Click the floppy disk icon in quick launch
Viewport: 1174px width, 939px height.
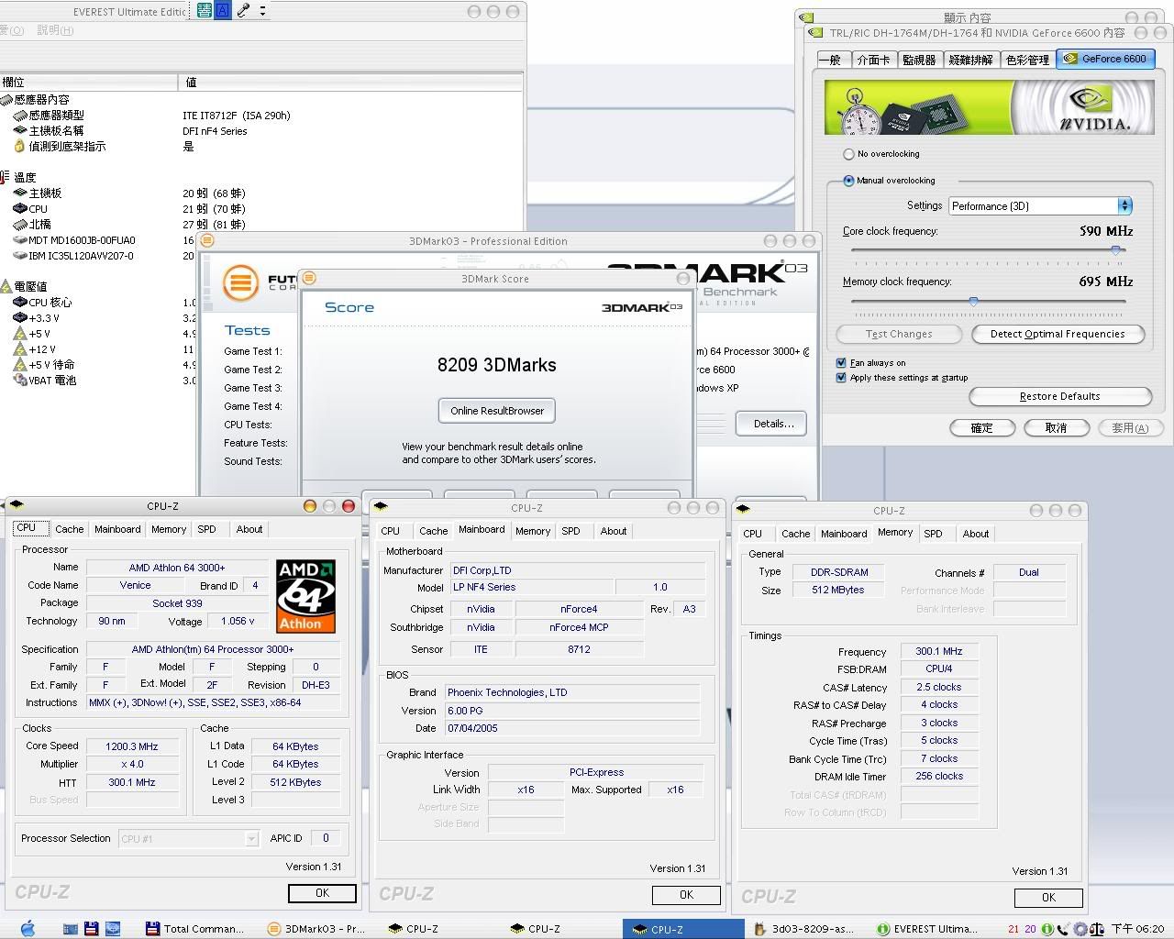[91, 929]
